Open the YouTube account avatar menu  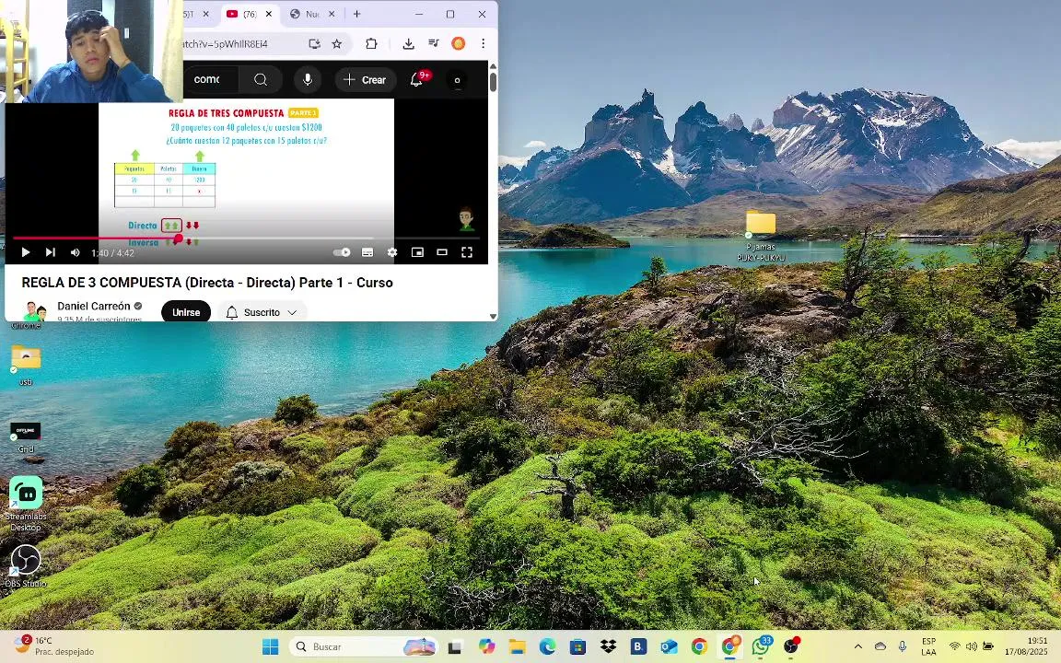[458, 80]
